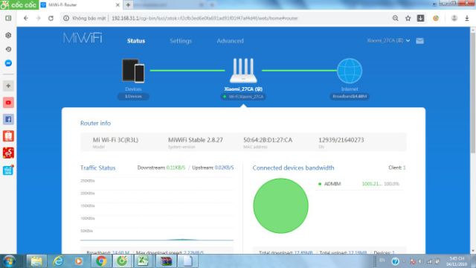Go back with the browser back arrow
The image size is (476, 268).
(x=26, y=18)
